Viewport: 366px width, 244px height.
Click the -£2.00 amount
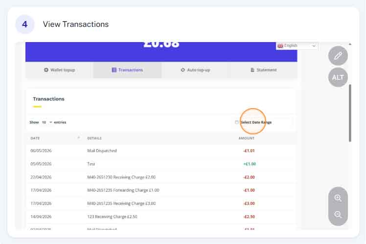(x=249, y=177)
